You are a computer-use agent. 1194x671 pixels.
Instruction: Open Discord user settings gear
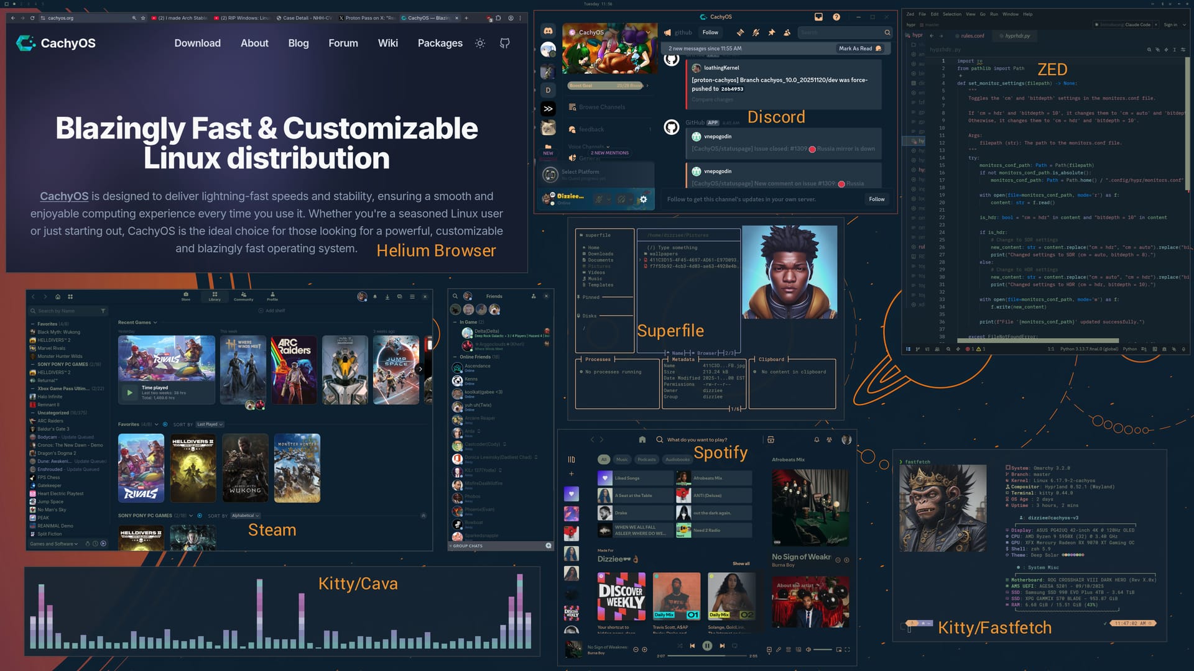pyautogui.click(x=643, y=199)
